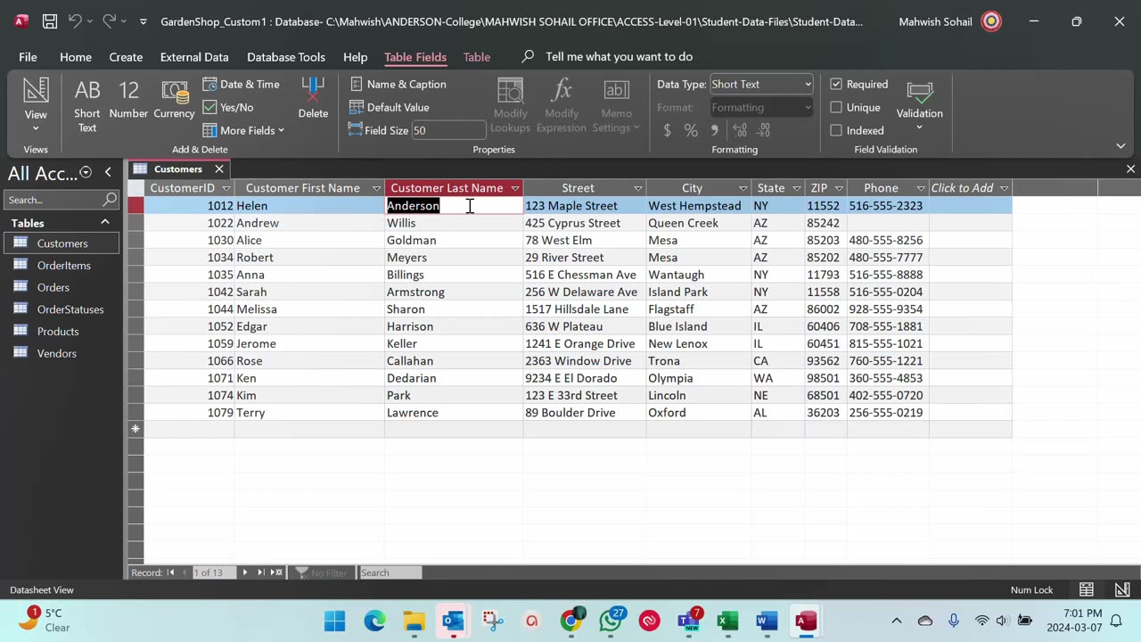1141x642 pixels.
Task: Toggle the Indexed checkbox
Action: pyautogui.click(x=836, y=130)
